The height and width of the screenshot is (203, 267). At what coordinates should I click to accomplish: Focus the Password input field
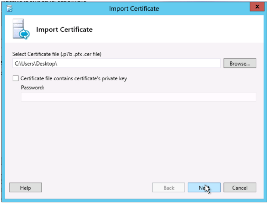pyautogui.click(x=138, y=97)
